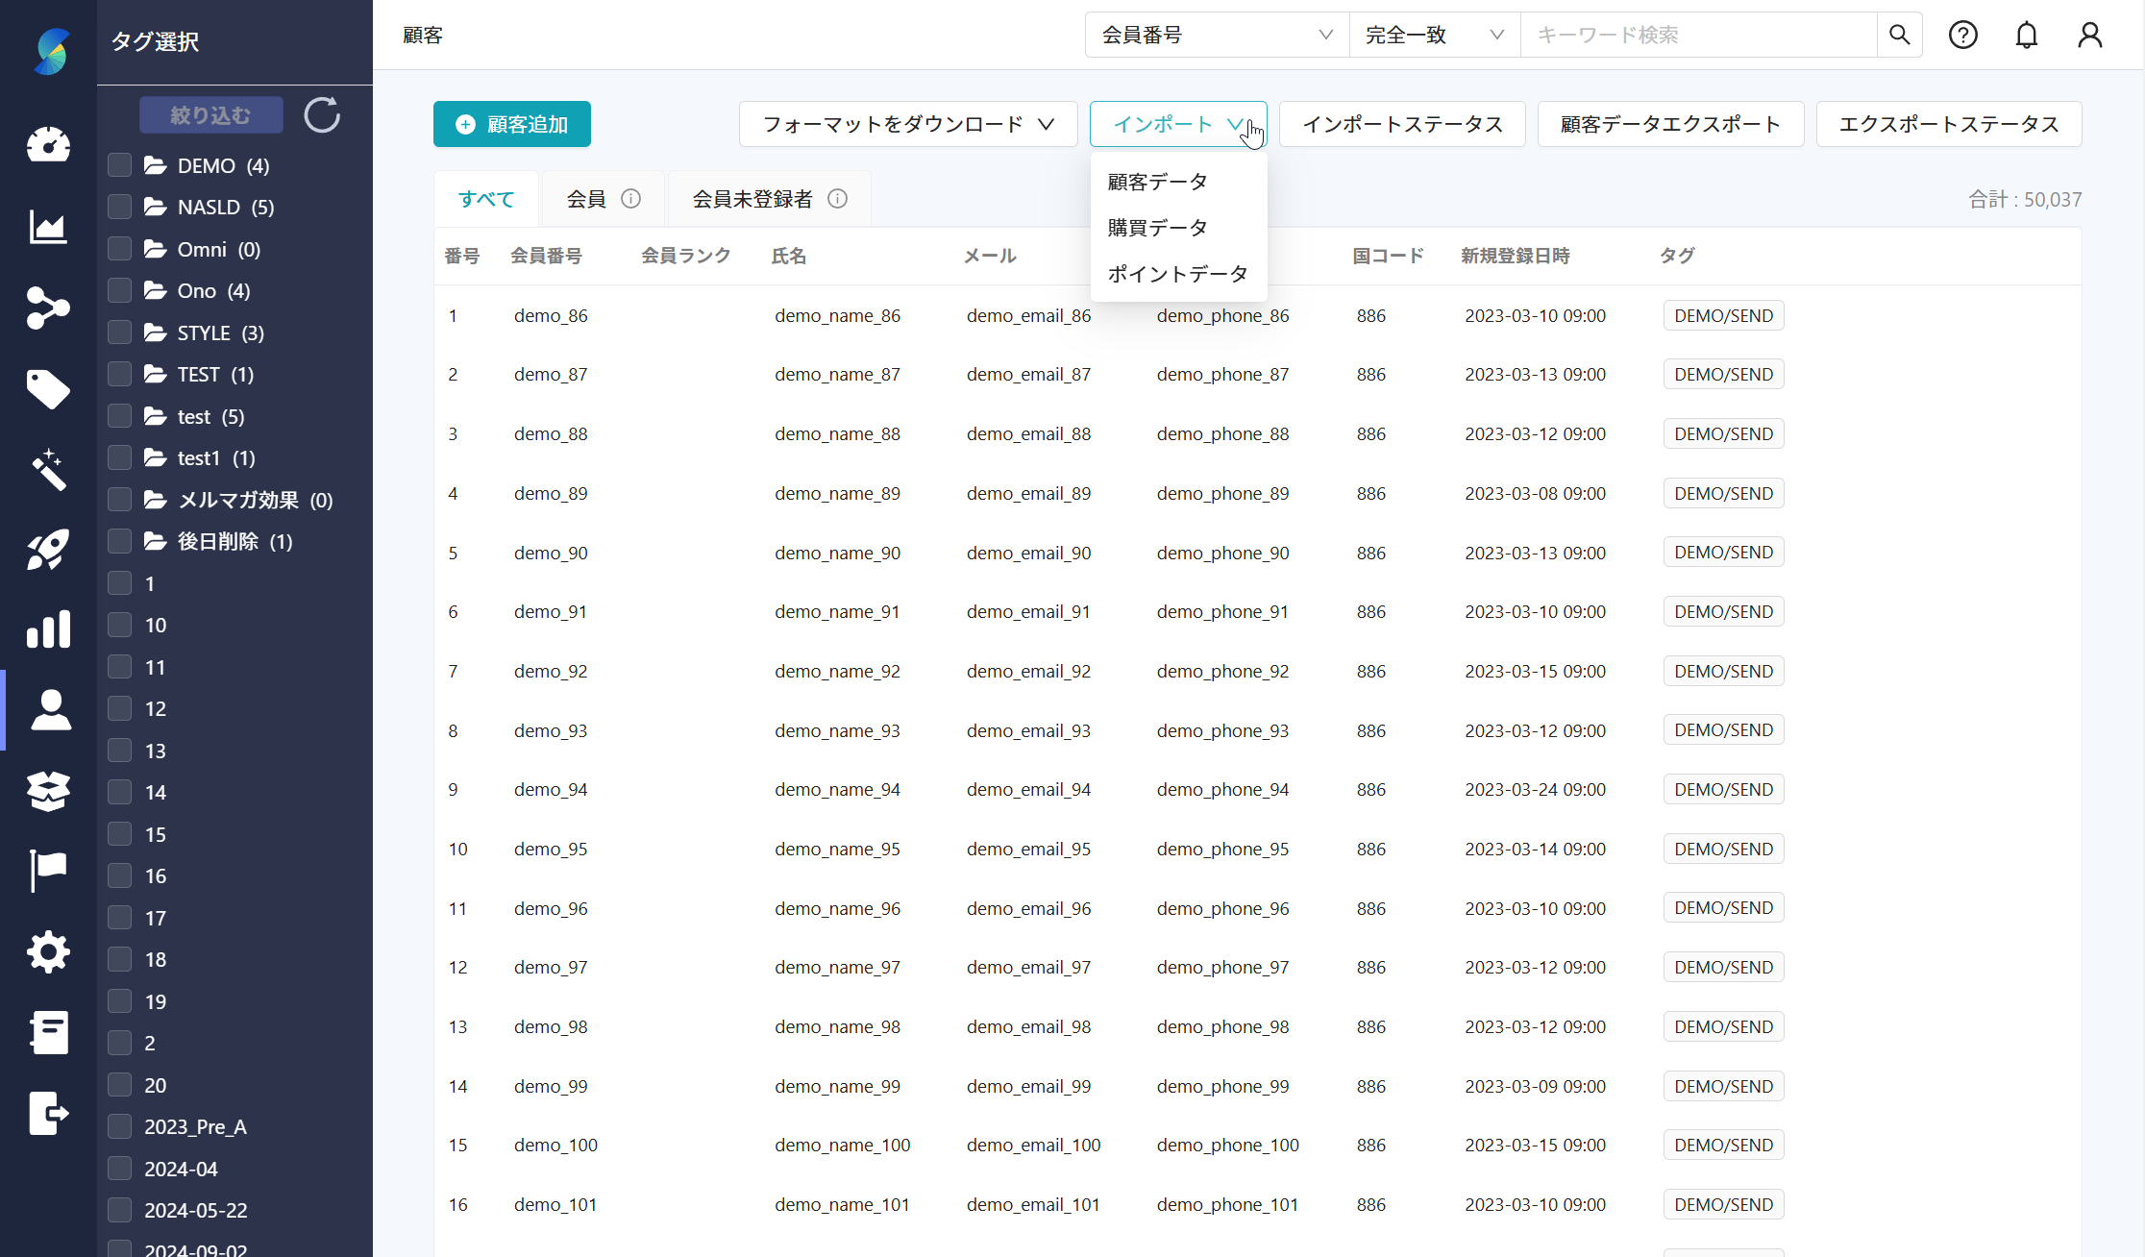2145x1257 pixels.
Task: Open the 会員番号 search category dropdown
Action: click(1216, 35)
